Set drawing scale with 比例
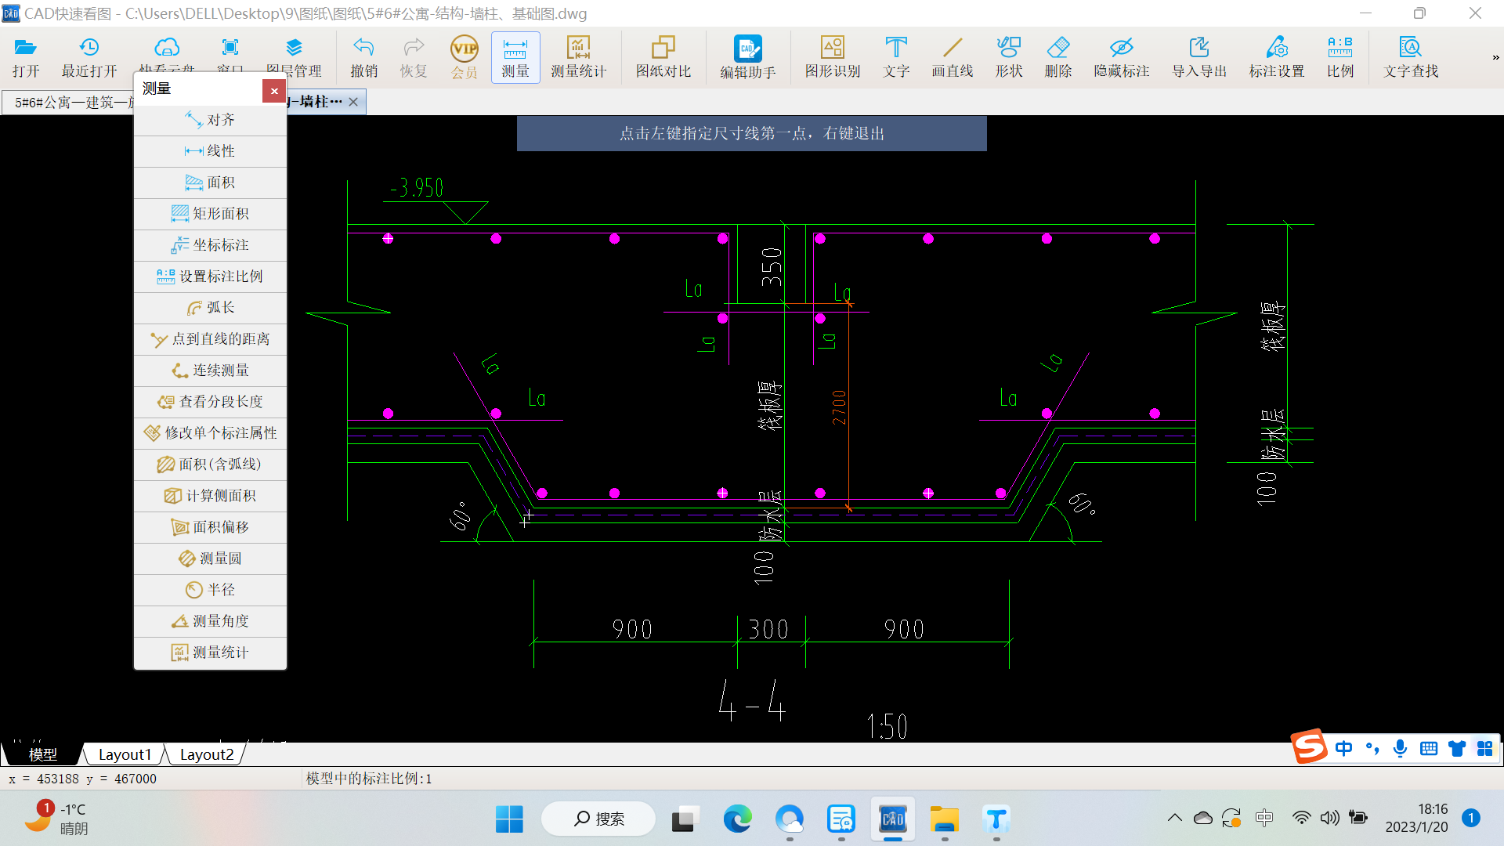Screen dimensions: 1504x846 (1340, 58)
